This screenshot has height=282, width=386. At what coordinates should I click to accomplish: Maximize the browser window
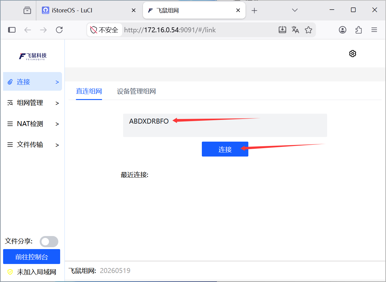353,10
